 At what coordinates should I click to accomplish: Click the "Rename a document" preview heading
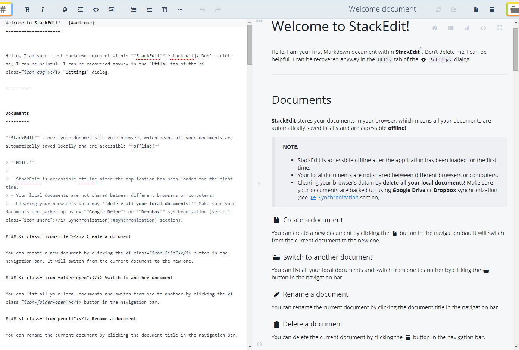(315, 294)
